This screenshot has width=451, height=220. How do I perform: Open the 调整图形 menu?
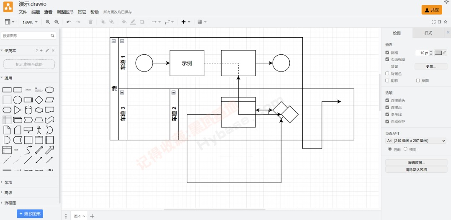click(x=65, y=12)
